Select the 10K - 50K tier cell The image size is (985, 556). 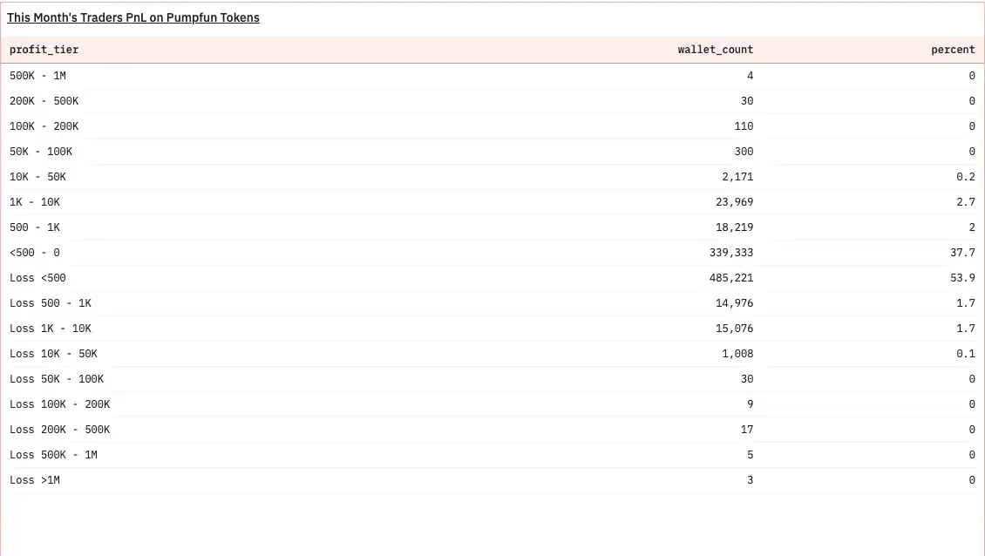pos(37,177)
